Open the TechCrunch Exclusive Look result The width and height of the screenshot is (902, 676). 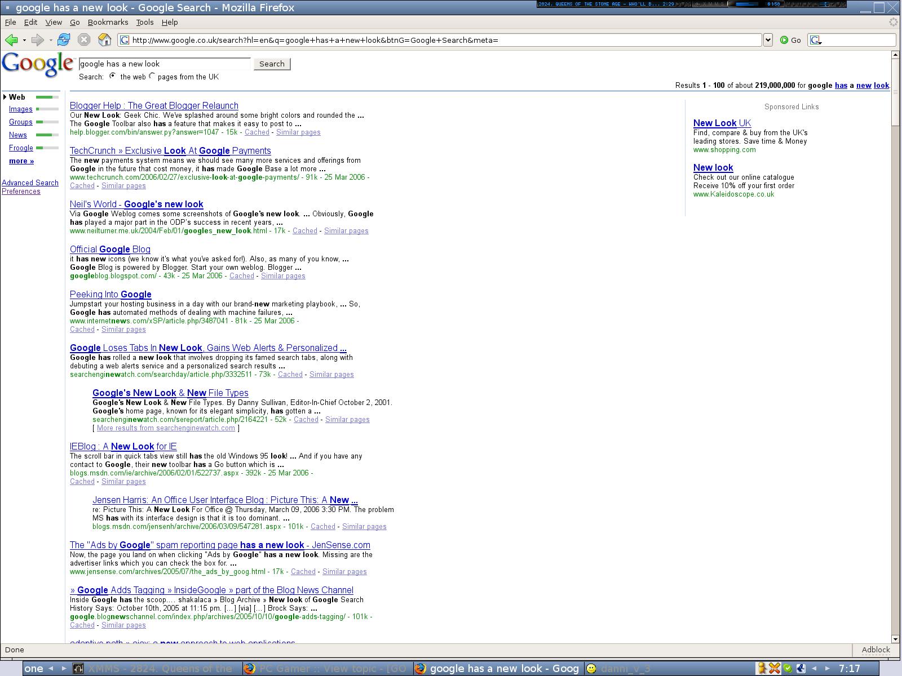[170, 150]
